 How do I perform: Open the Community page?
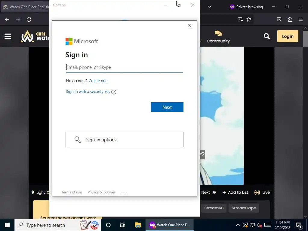pyautogui.click(x=218, y=37)
